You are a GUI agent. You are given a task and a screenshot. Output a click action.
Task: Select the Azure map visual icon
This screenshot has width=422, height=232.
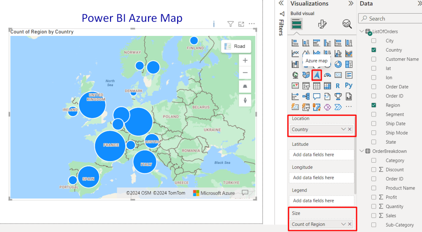tap(316, 75)
